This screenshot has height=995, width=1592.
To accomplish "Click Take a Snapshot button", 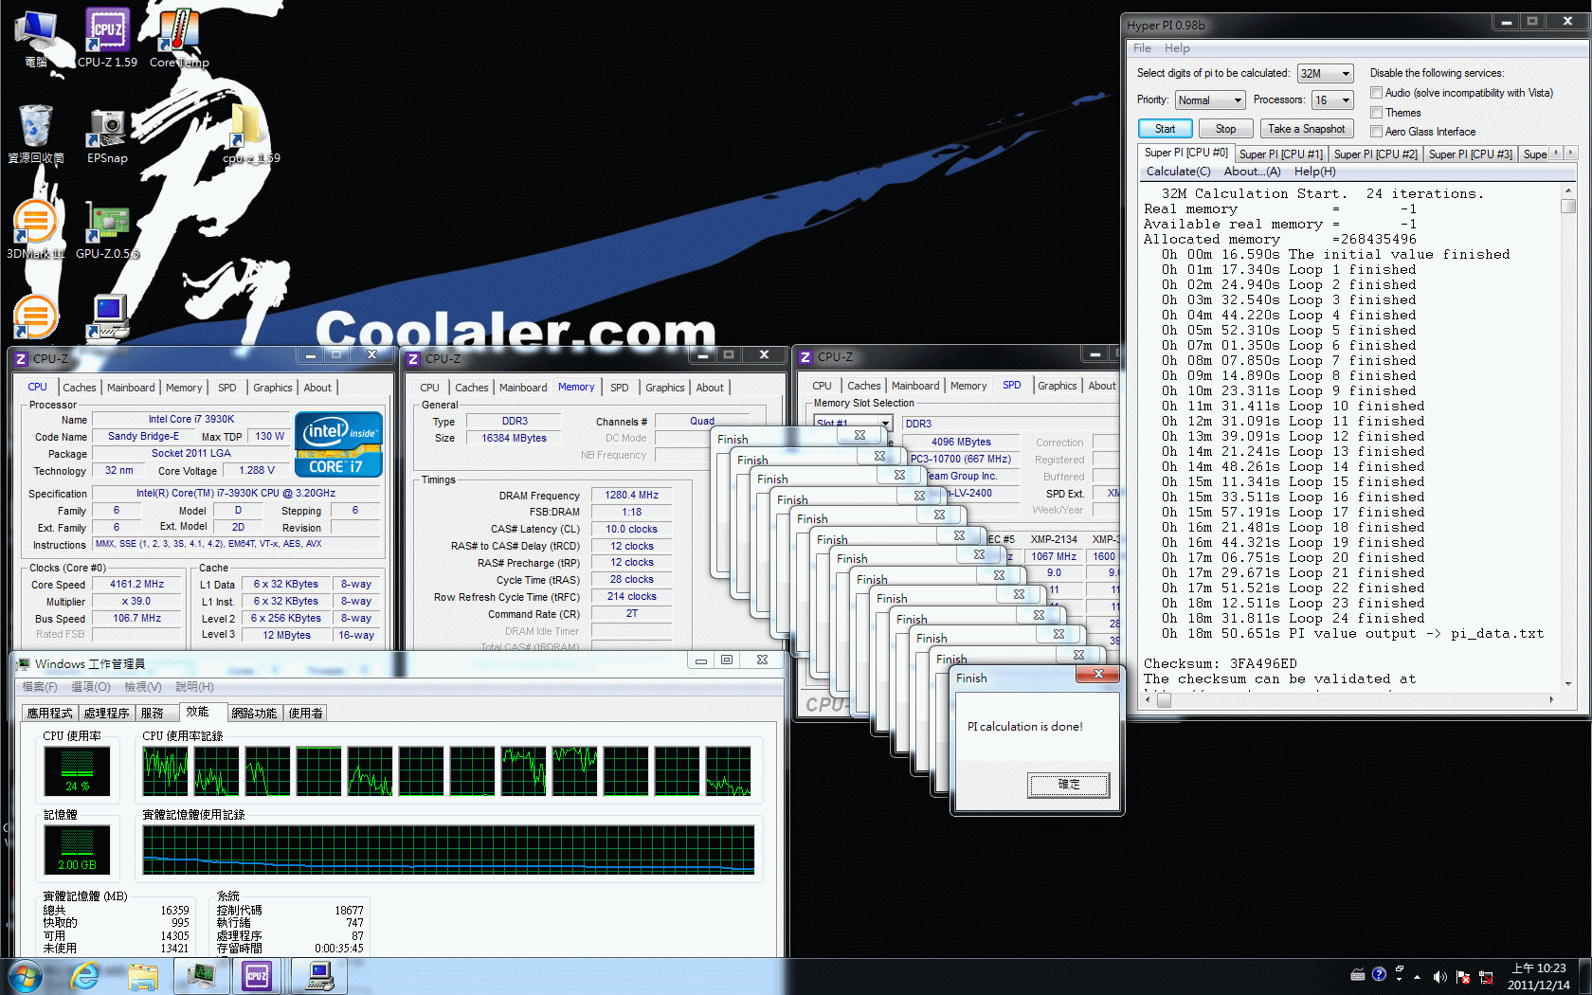I will (x=1306, y=129).
